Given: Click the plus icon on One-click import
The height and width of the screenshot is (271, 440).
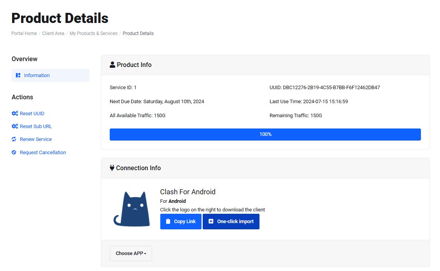Looking at the screenshot, I should [x=211, y=222].
